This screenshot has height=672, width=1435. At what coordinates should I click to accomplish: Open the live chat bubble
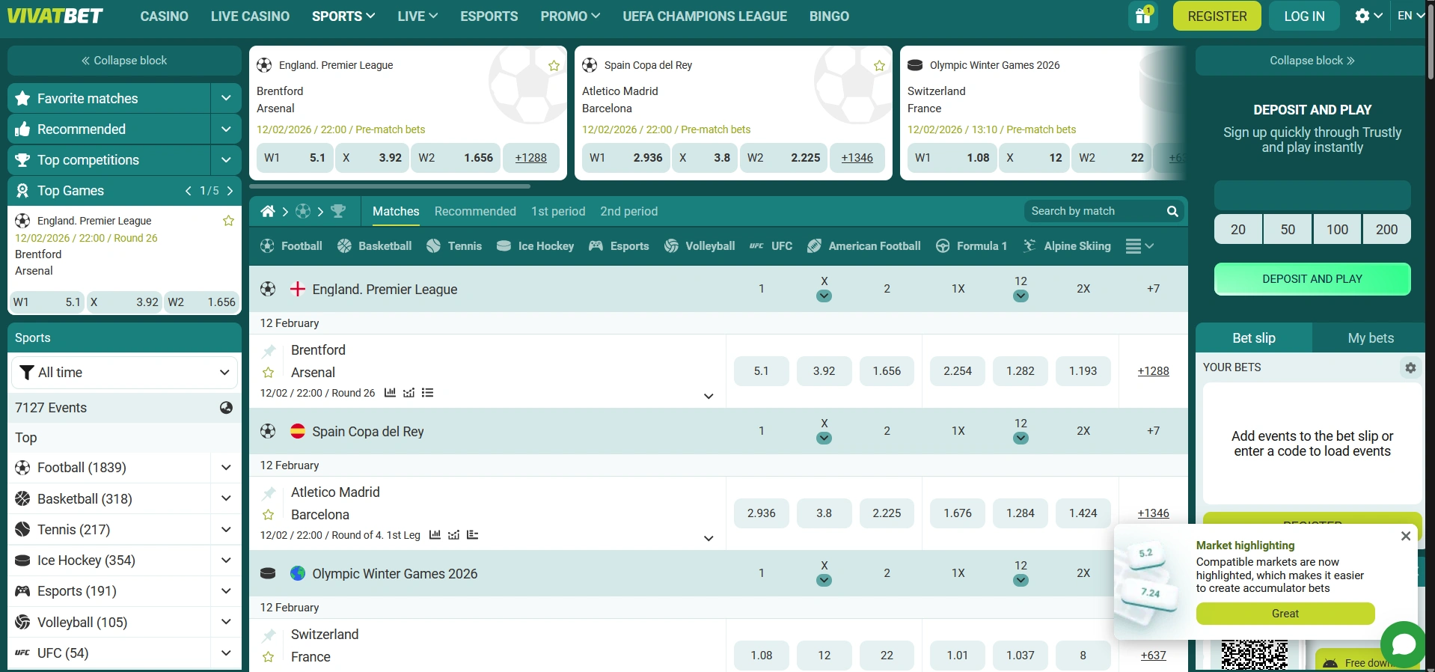click(x=1403, y=644)
